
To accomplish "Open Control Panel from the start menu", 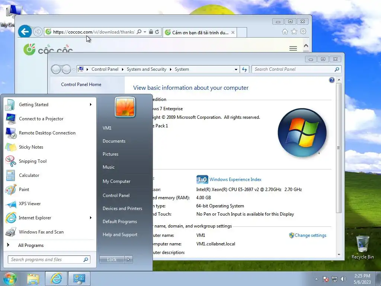I will 116,196.
